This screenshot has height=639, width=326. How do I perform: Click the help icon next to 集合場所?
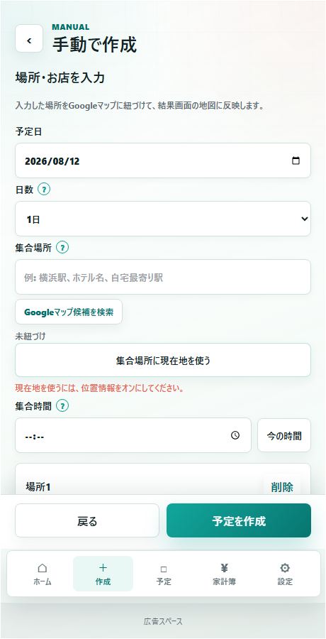click(62, 247)
